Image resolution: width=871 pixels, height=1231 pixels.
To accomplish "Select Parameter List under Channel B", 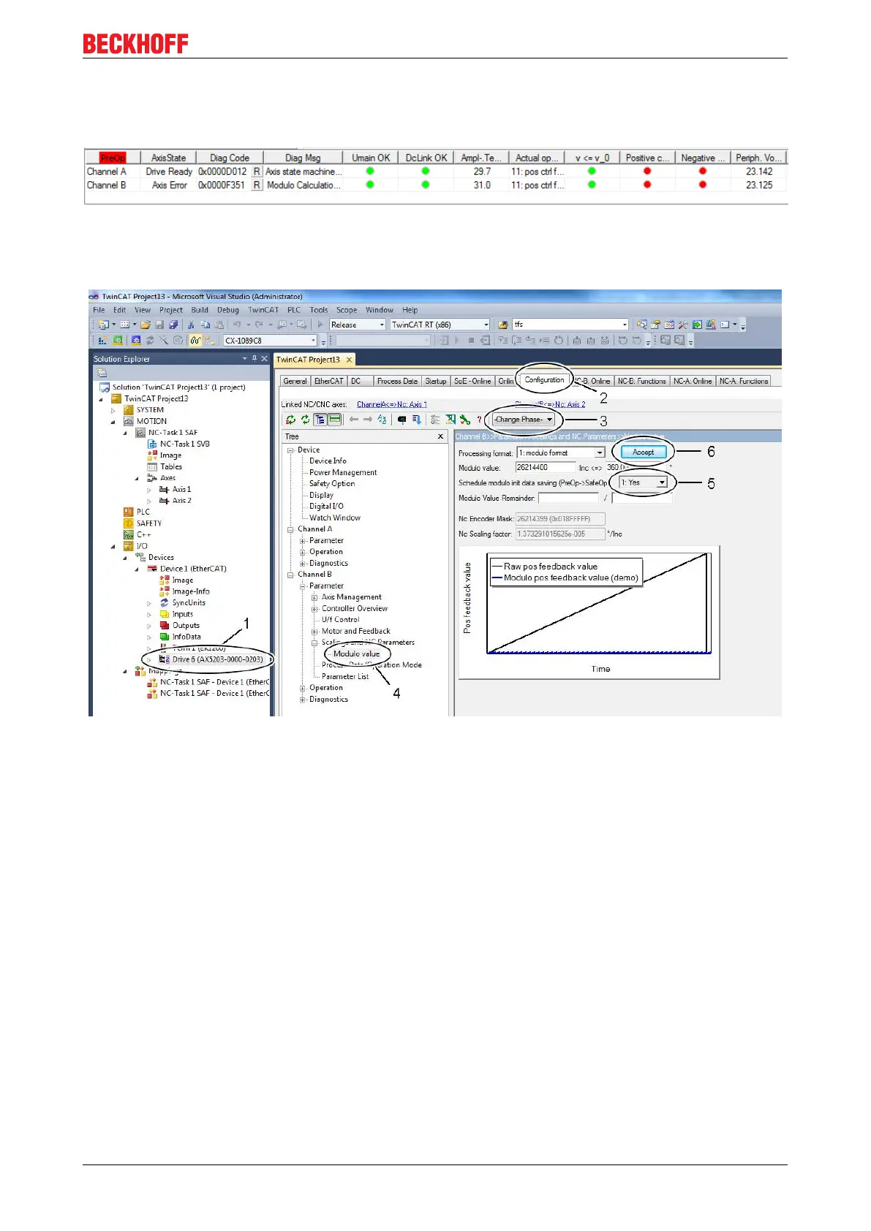I will point(345,677).
